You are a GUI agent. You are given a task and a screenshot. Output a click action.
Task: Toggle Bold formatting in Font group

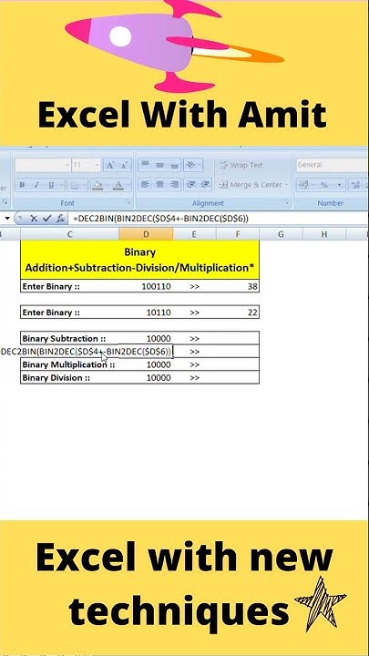tap(22, 185)
